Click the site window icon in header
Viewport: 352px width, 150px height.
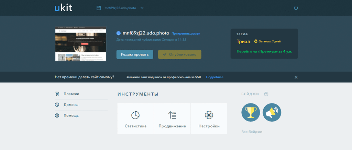click(99, 8)
